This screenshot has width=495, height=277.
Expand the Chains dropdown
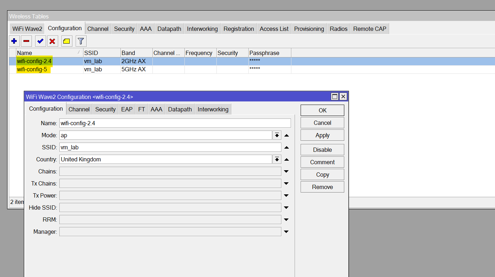pos(286,171)
